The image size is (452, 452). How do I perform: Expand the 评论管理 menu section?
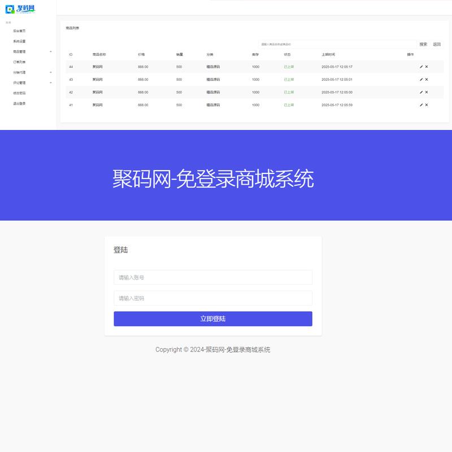click(x=19, y=82)
